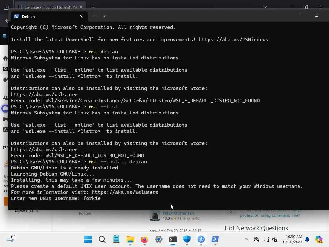The width and height of the screenshot is (329, 247).
Task: Click the Tags icon in website sidebar
Action: pyautogui.click(x=5, y=80)
